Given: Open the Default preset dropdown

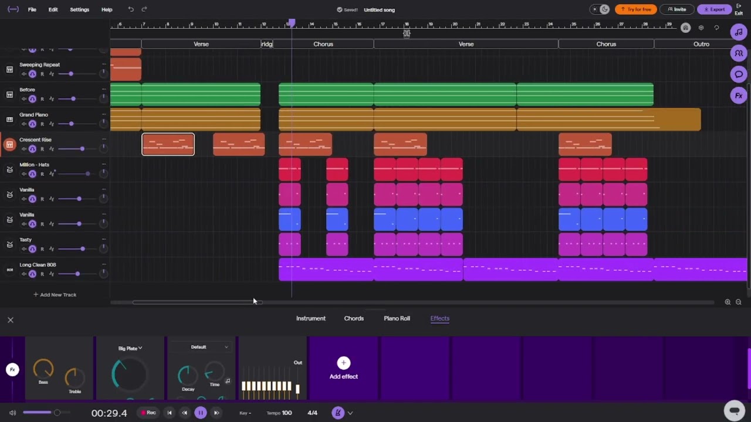Looking at the screenshot, I should 202,347.
